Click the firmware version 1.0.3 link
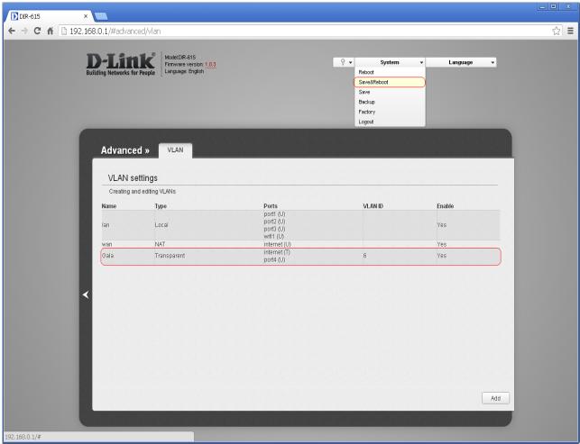 point(210,64)
